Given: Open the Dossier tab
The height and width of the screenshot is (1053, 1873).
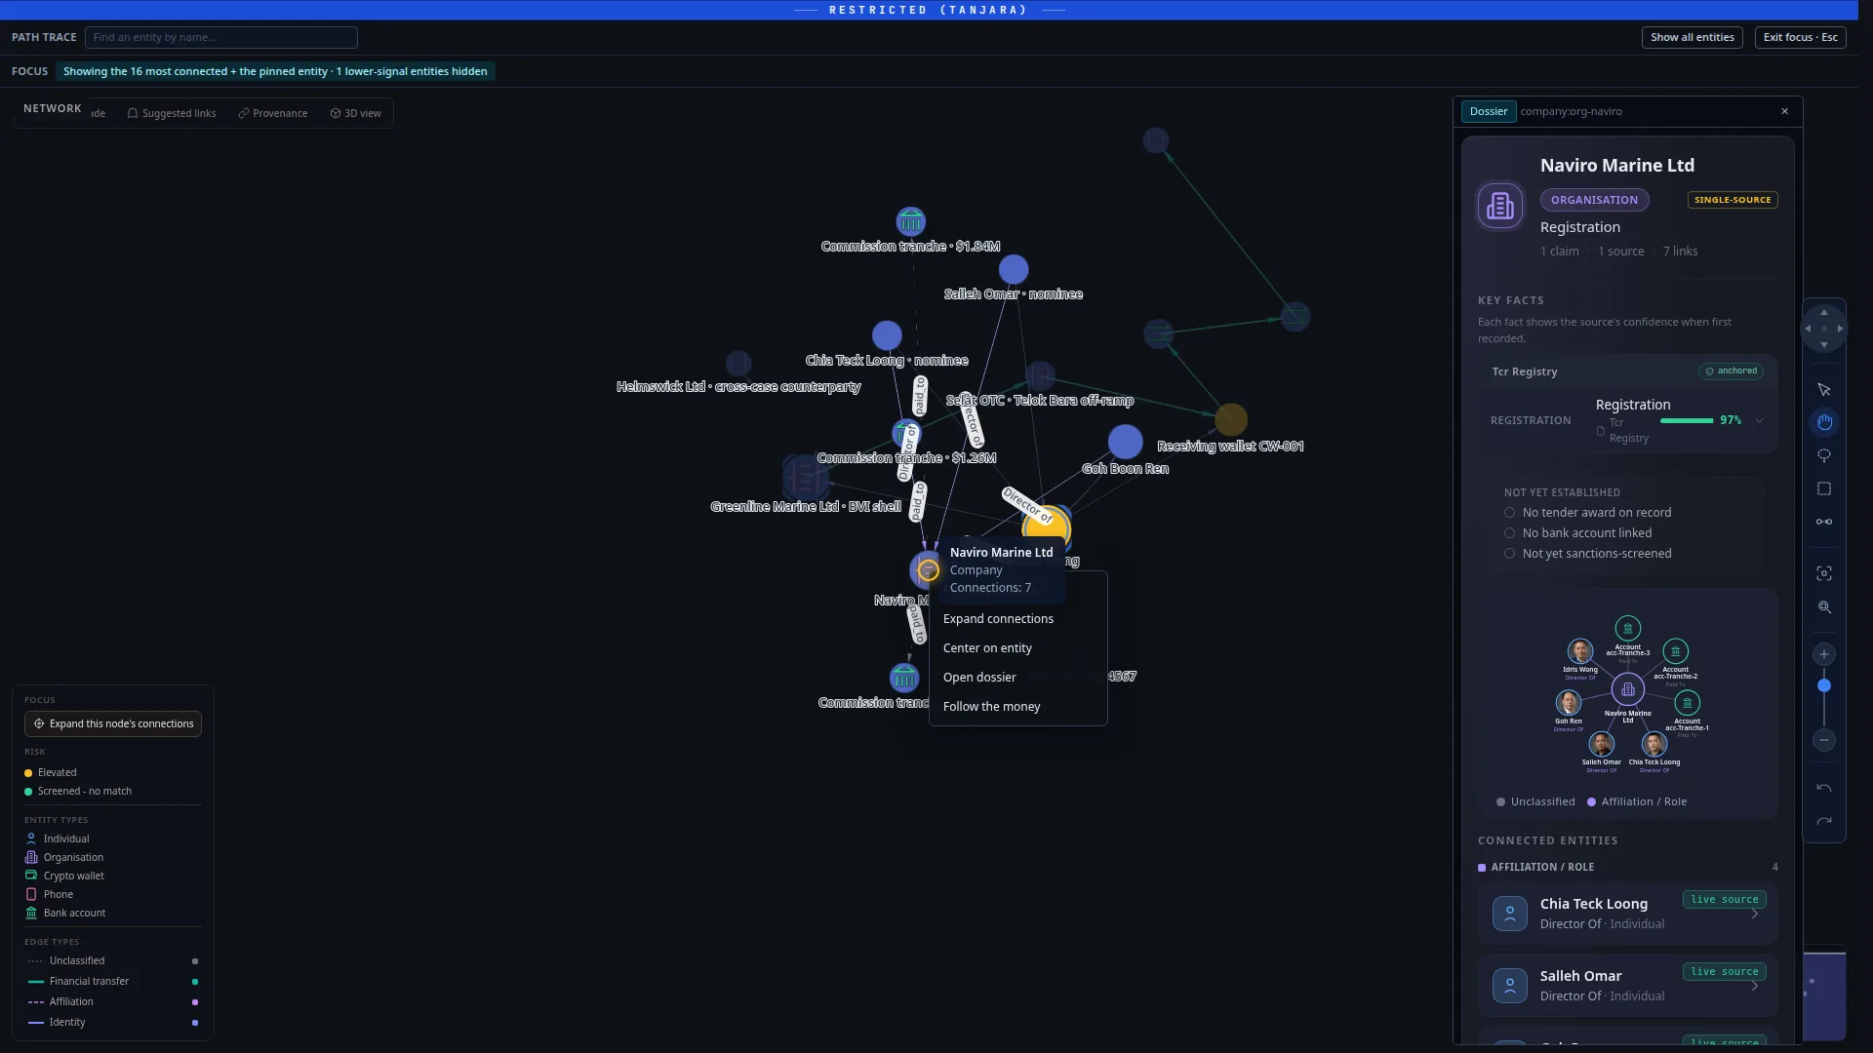Looking at the screenshot, I should 1489,112.
